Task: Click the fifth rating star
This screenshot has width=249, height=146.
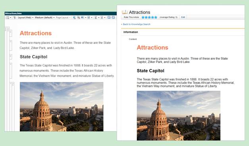Action: pyautogui.click(x=156, y=17)
